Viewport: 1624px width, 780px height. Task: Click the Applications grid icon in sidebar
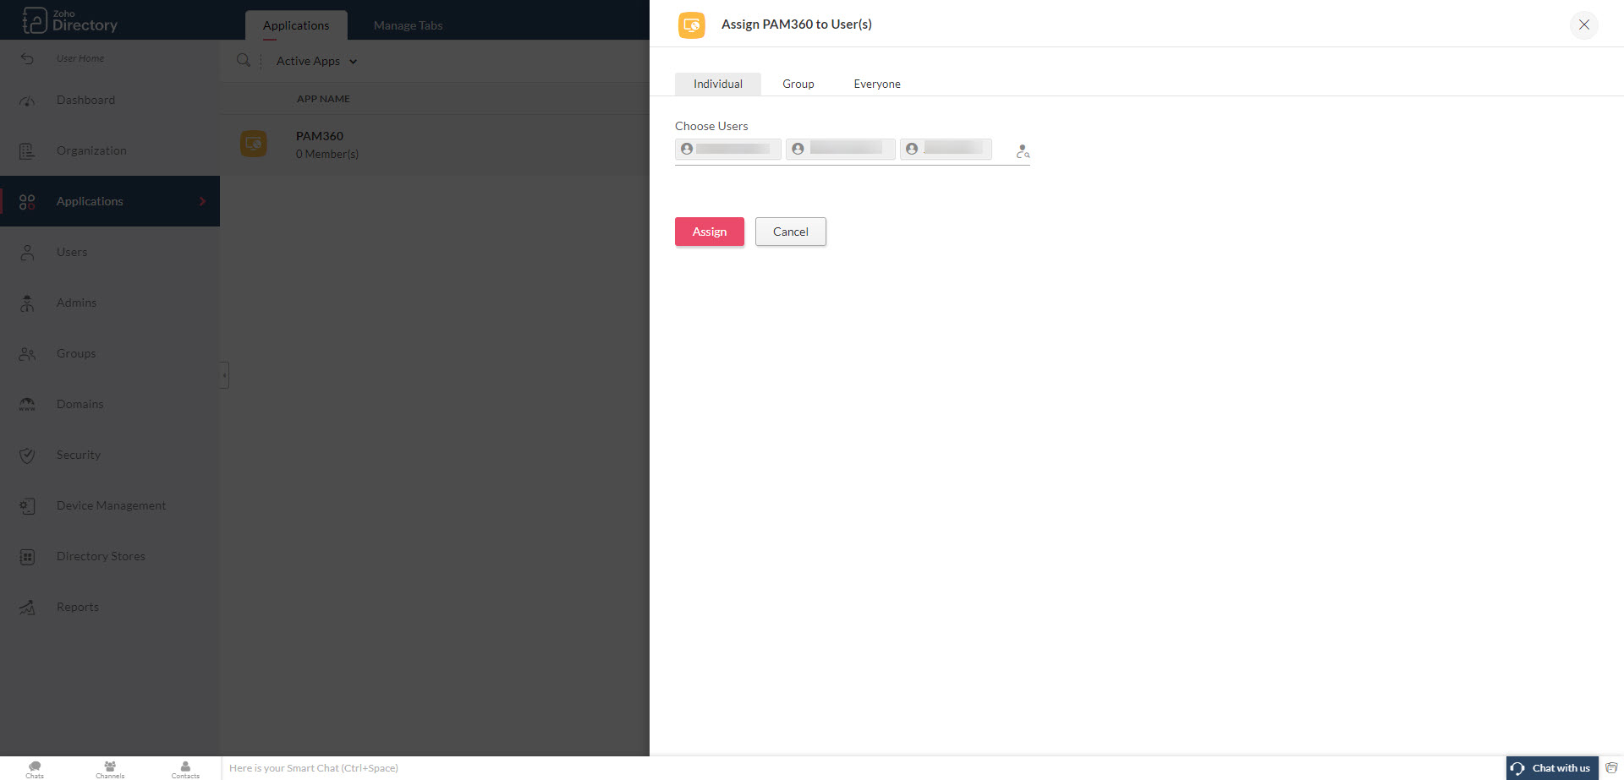coord(27,202)
